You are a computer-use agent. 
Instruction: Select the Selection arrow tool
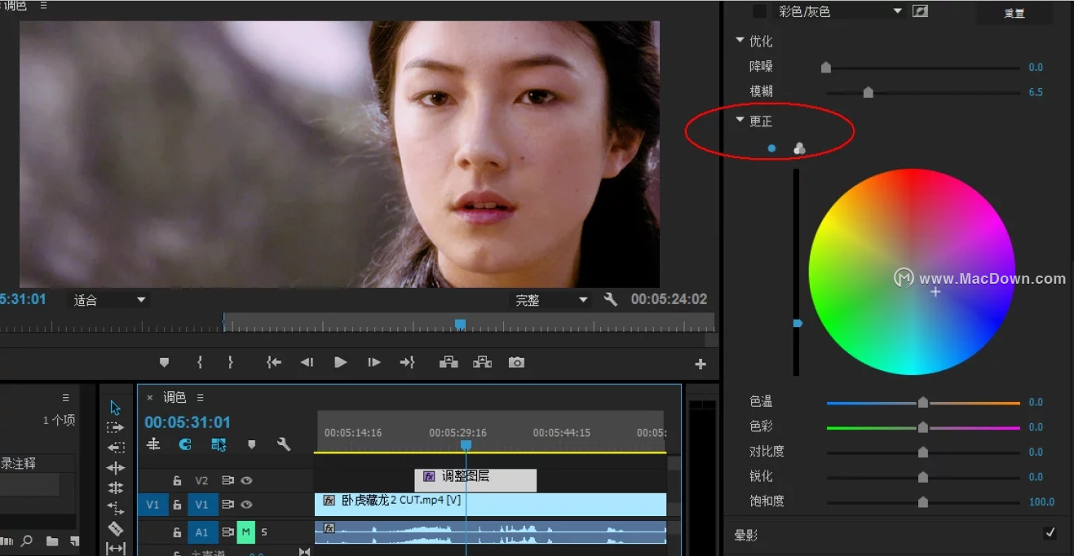click(115, 408)
